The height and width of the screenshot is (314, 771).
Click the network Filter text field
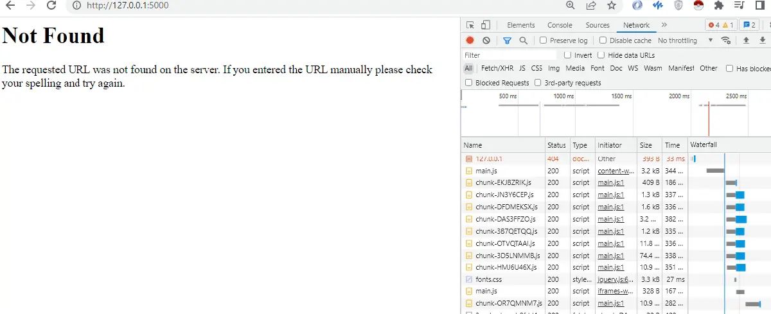coord(511,55)
